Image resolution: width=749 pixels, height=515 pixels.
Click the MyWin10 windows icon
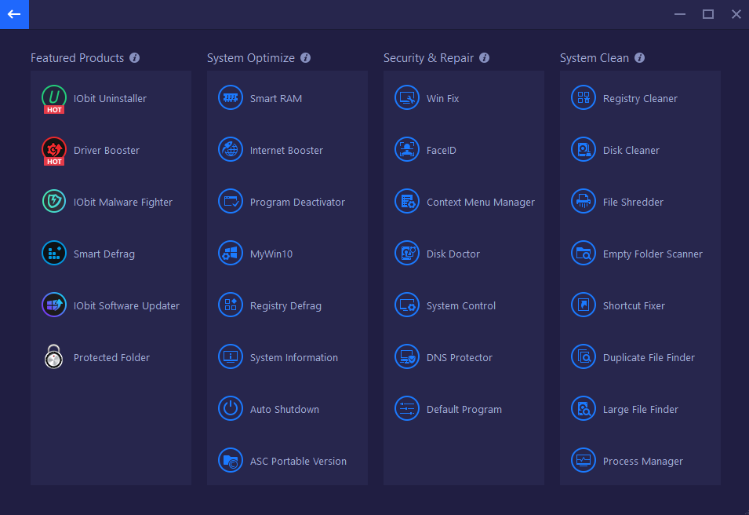click(x=231, y=253)
